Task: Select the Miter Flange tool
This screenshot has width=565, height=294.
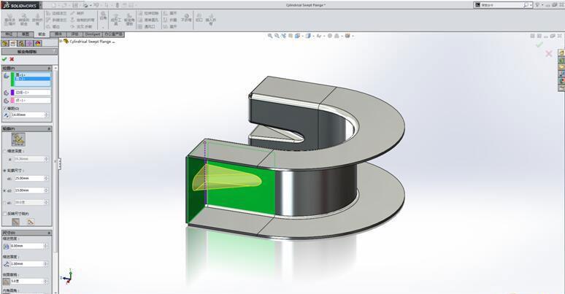Action: pos(56,20)
